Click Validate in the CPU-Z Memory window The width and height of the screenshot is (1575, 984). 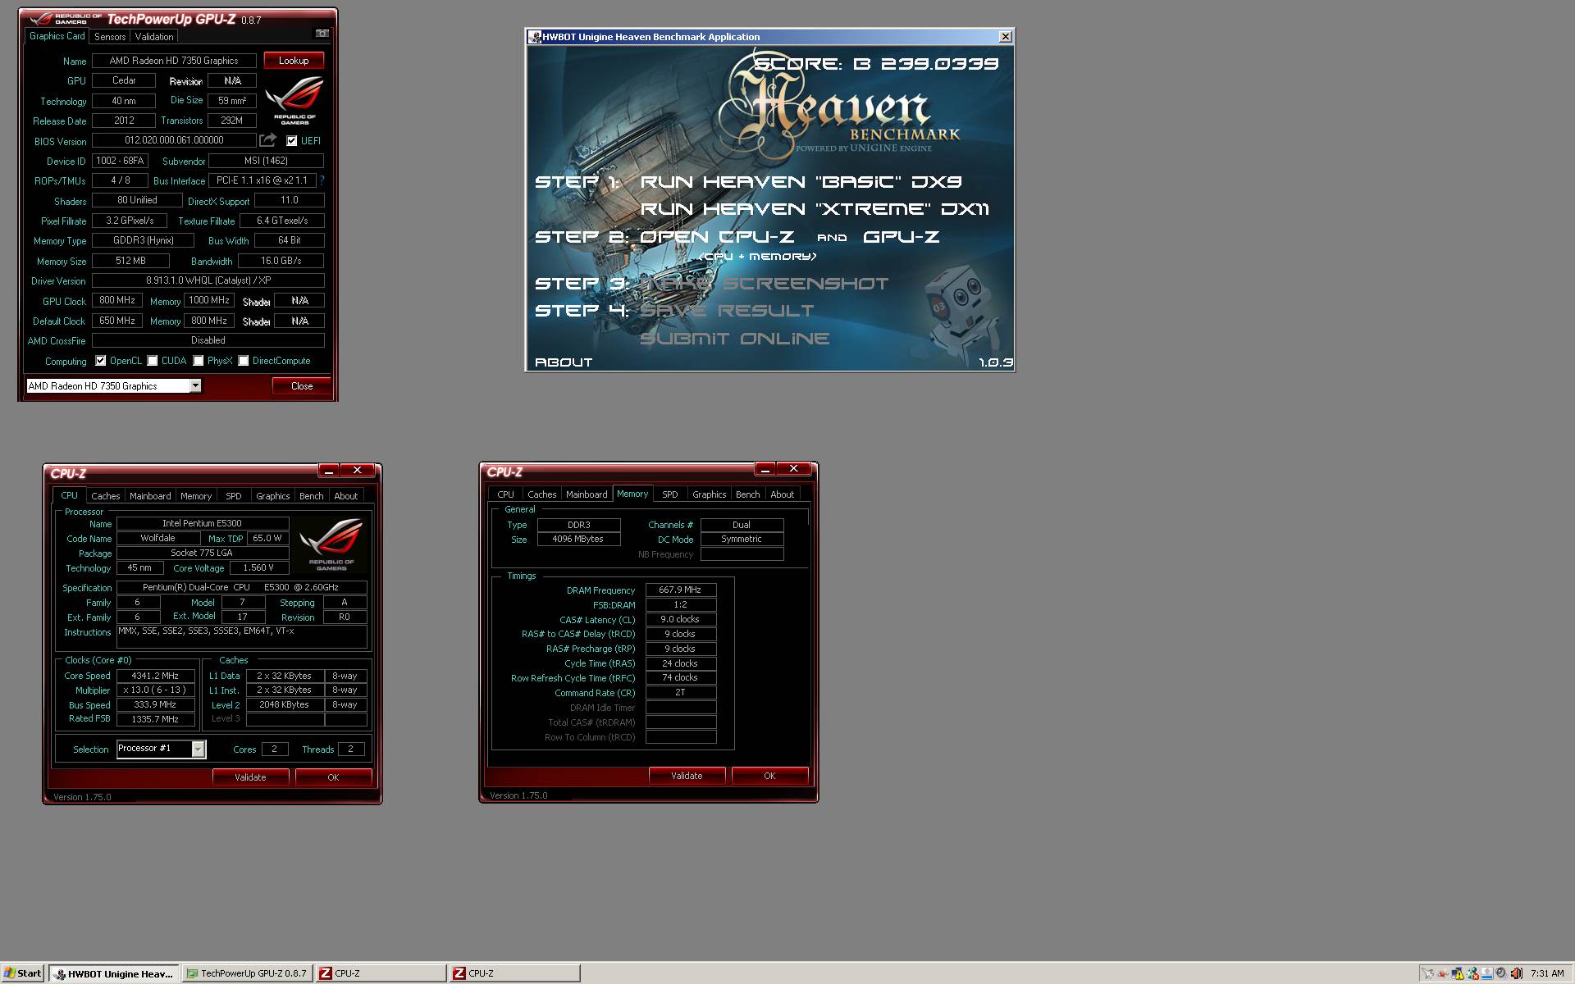tap(687, 776)
